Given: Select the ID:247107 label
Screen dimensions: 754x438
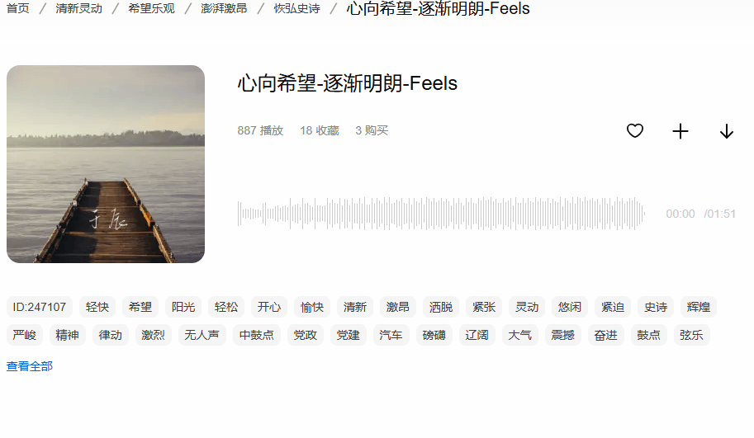Looking at the screenshot, I should click(x=40, y=307).
